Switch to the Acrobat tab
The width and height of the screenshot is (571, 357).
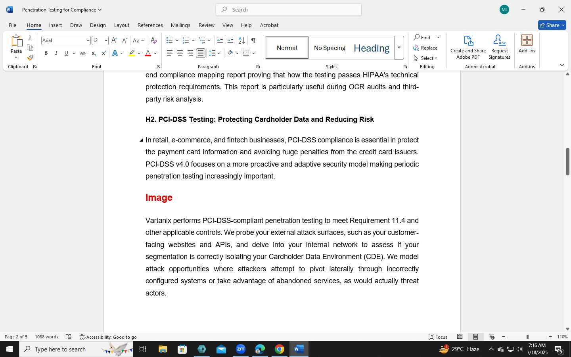(269, 25)
